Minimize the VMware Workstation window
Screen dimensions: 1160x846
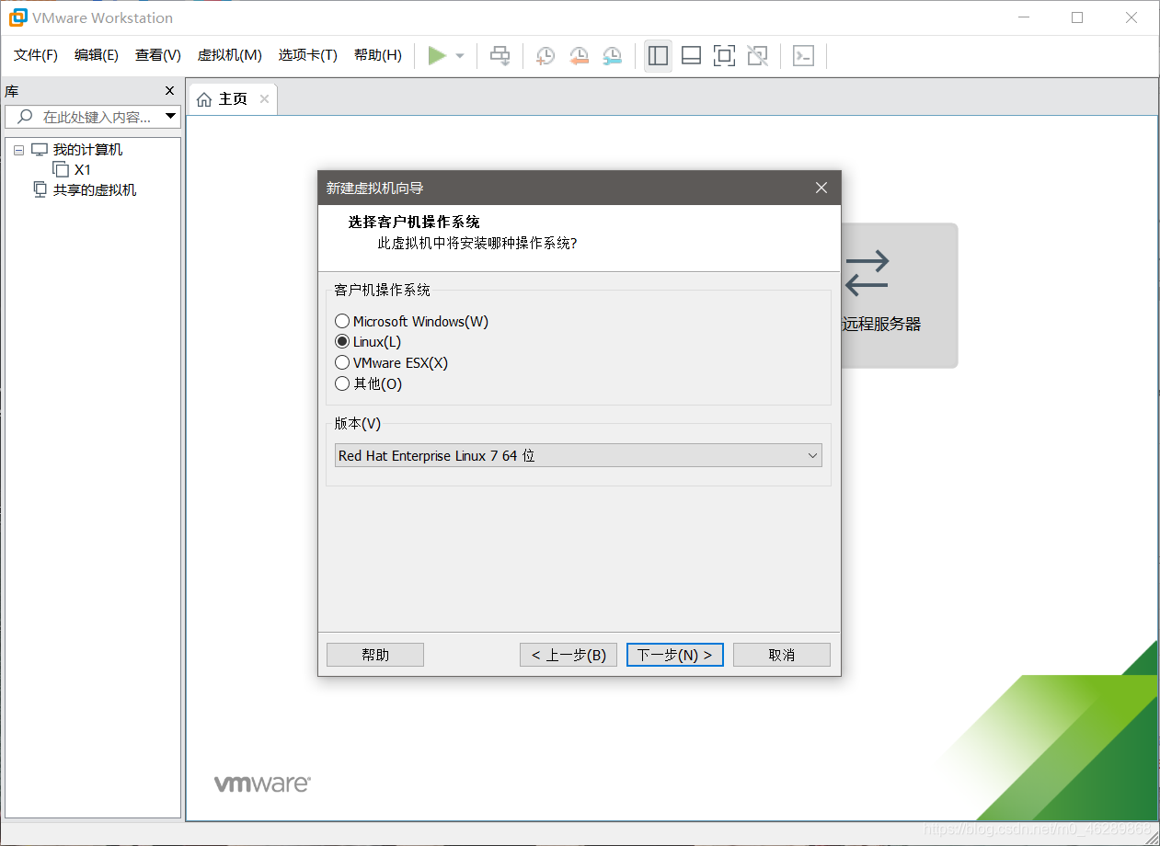[x=1023, y=17]
